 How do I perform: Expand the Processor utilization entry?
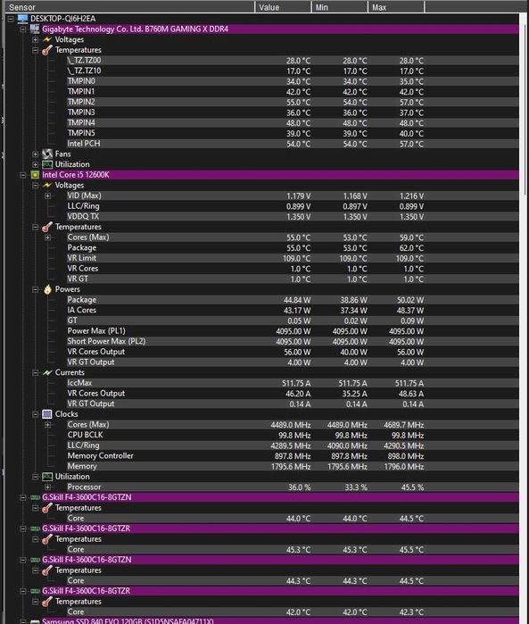point(48,487)
